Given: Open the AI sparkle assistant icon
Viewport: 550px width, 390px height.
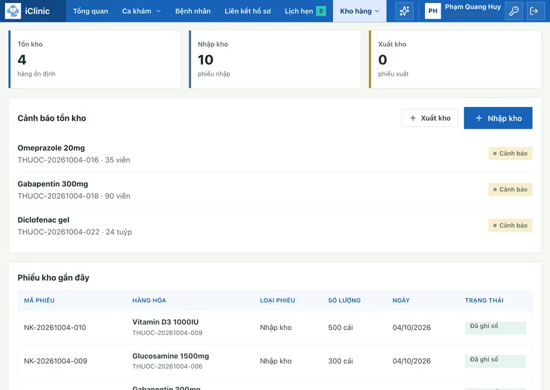Looking at the screenshot, I should click(404, 11).
